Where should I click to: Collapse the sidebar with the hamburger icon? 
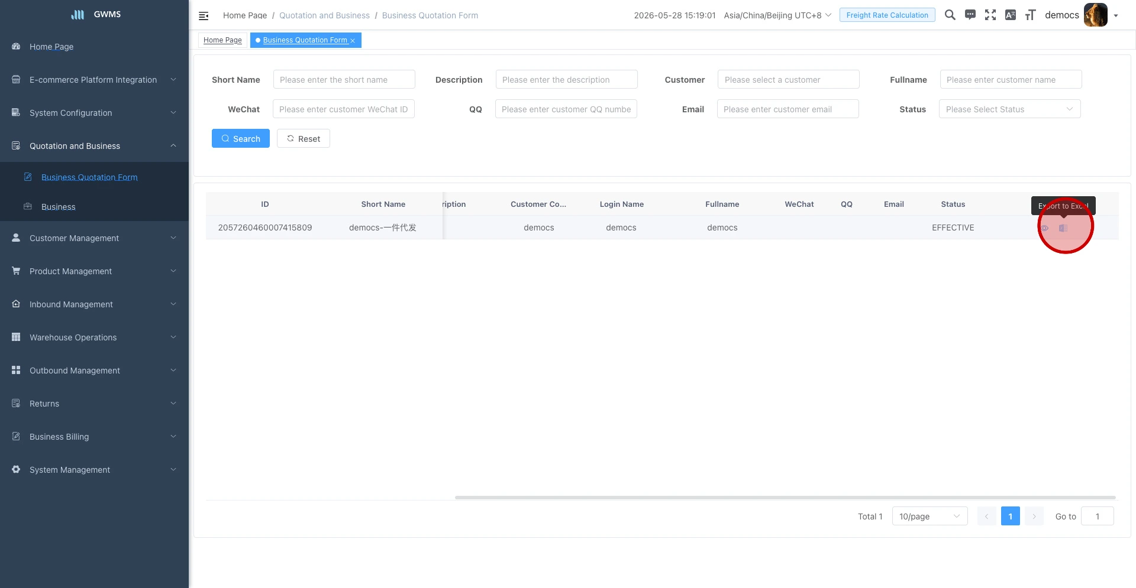click(x=204, y=15)
